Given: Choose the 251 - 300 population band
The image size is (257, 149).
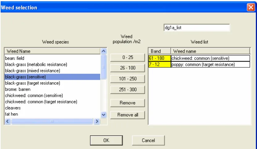Looking at the screenshot, I should [128, 90].
